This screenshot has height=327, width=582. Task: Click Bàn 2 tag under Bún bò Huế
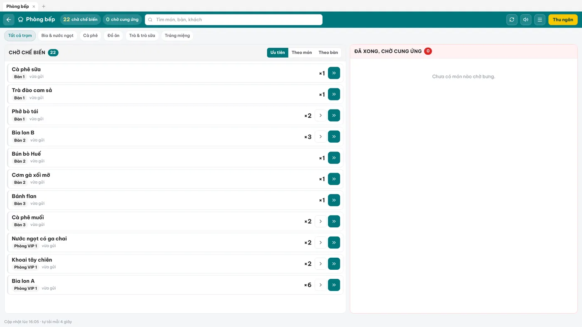(x=20, y=161)
